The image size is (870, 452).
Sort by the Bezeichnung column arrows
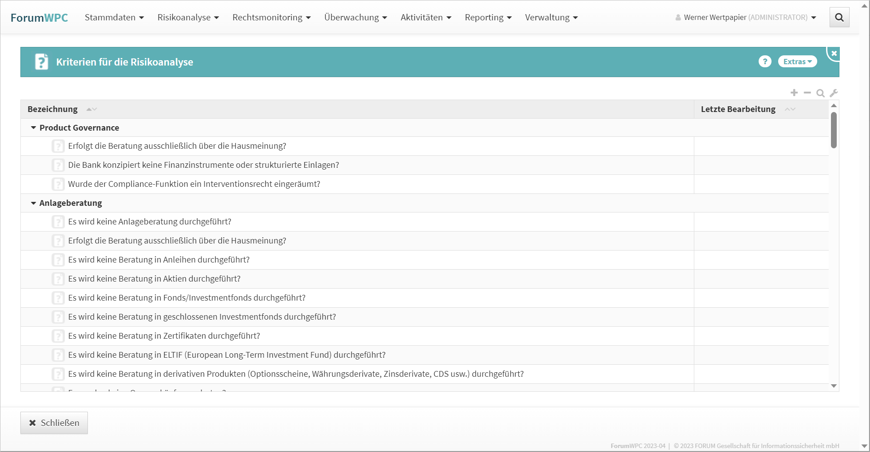point(91,109)
